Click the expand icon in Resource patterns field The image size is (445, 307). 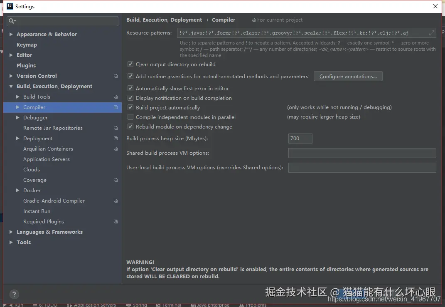coord(431,33)
